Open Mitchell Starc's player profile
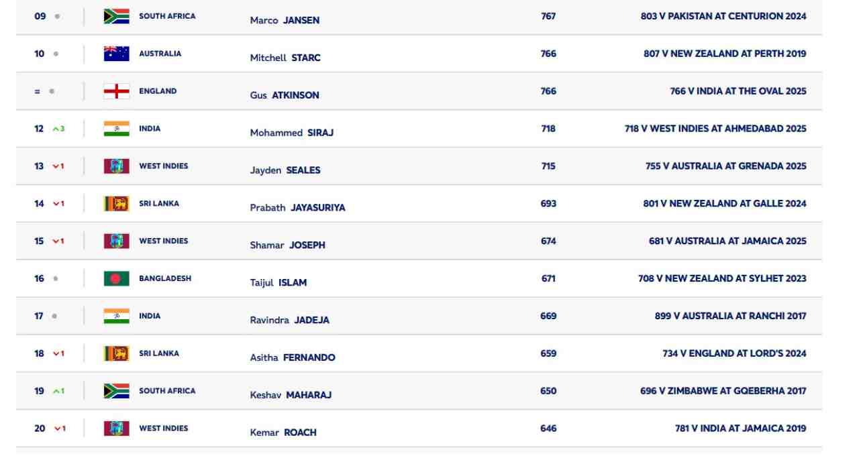859x456 pixels. click(285, 58)
